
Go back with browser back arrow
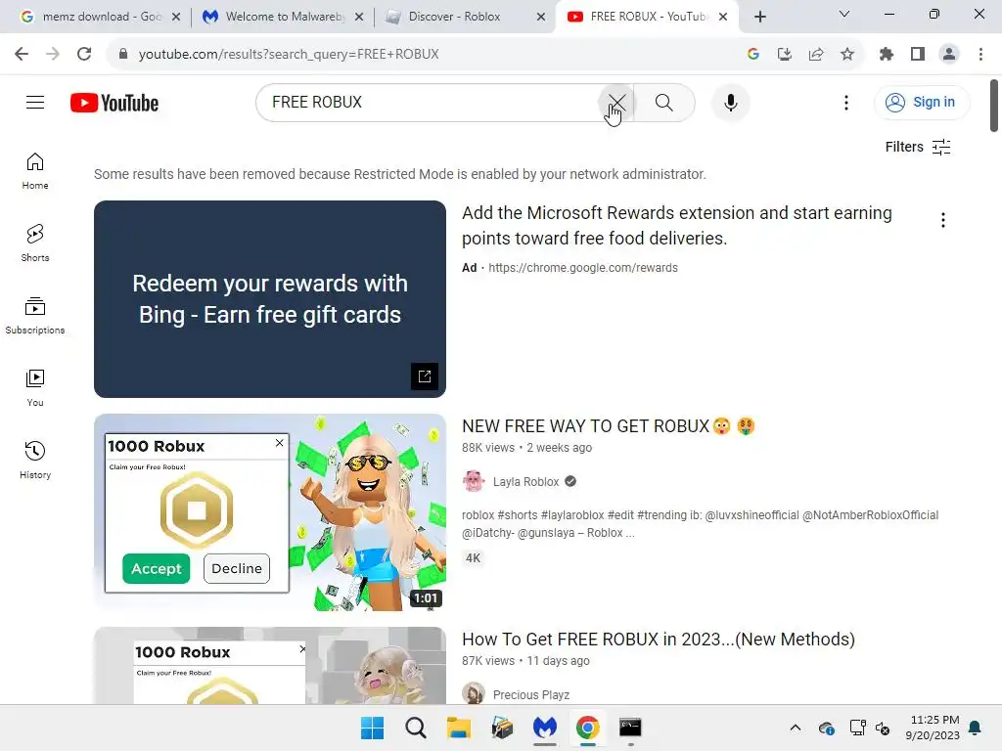pos(22,54)
